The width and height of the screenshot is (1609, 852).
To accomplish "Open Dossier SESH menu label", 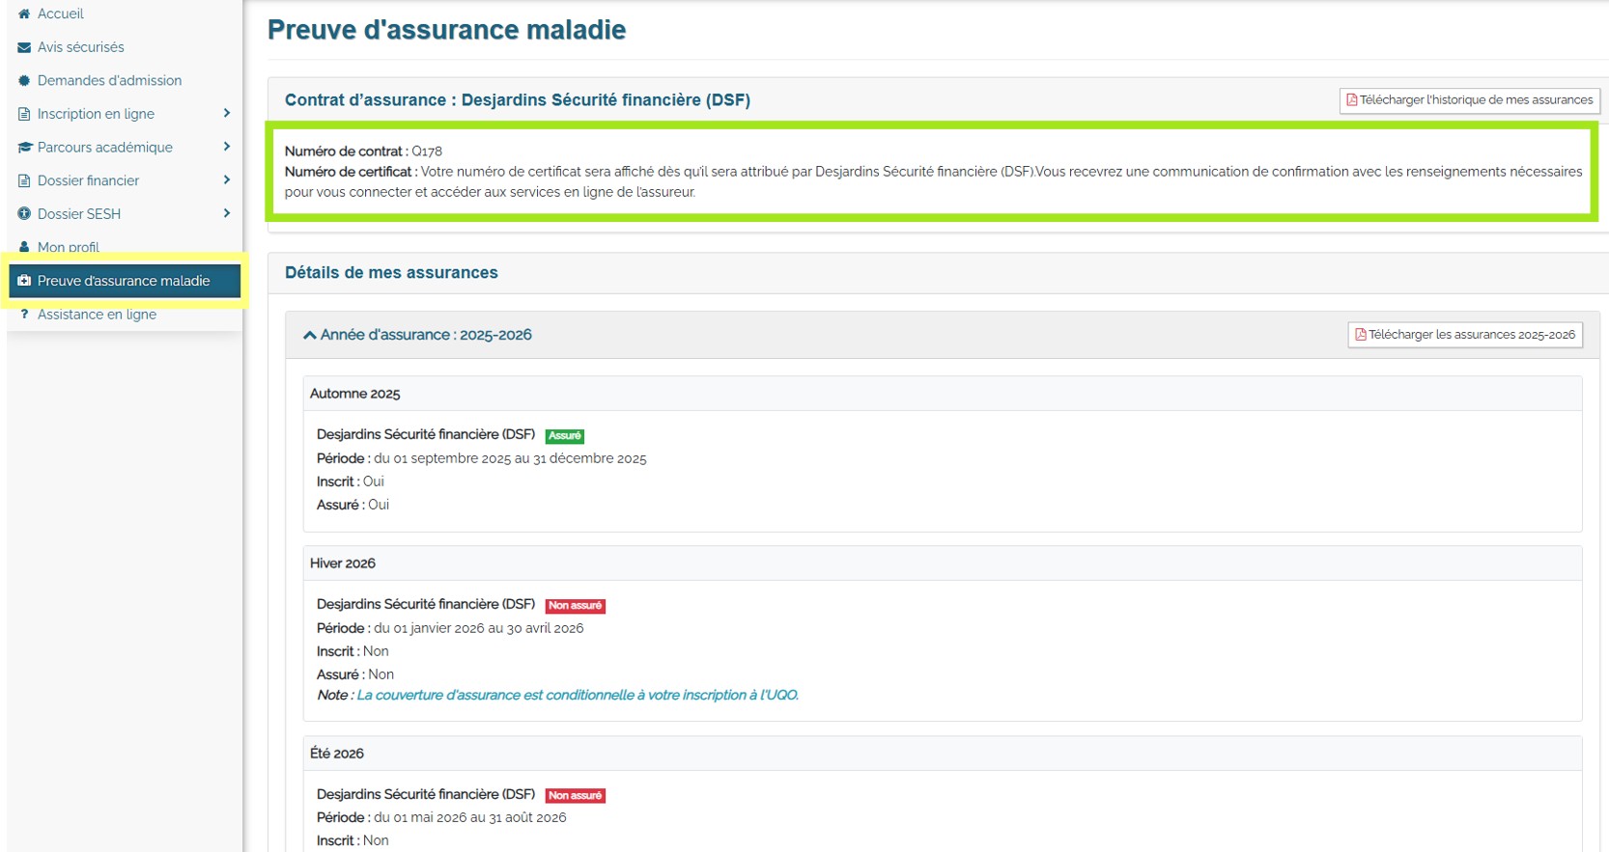I will click(78, 214).
